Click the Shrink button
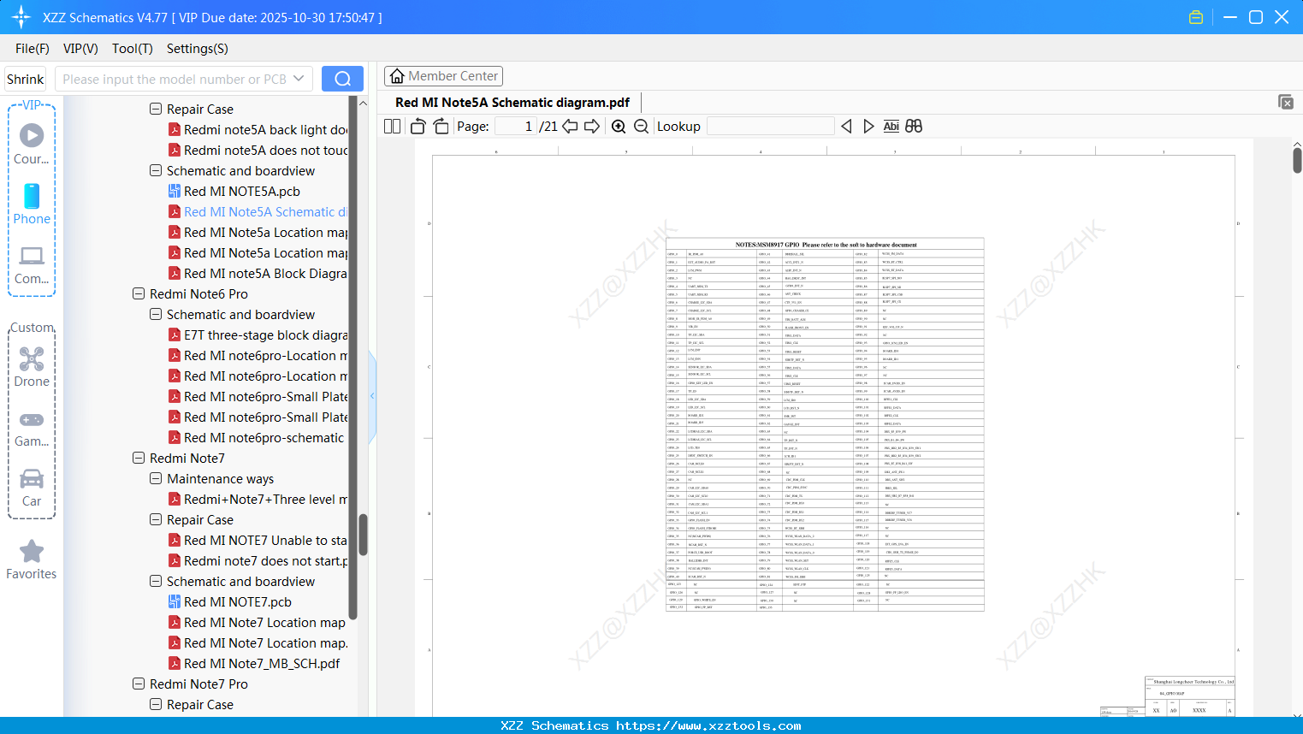This screenshot has width=1303, height=734. click(25, 79)
